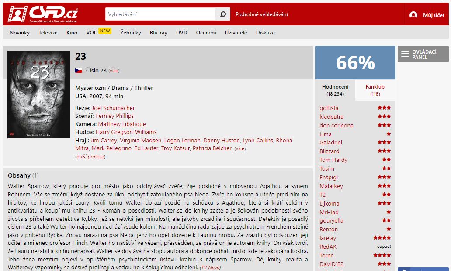
Task: Open the Televize menu item
Action: pyautogui.click(x=48, y=33)
